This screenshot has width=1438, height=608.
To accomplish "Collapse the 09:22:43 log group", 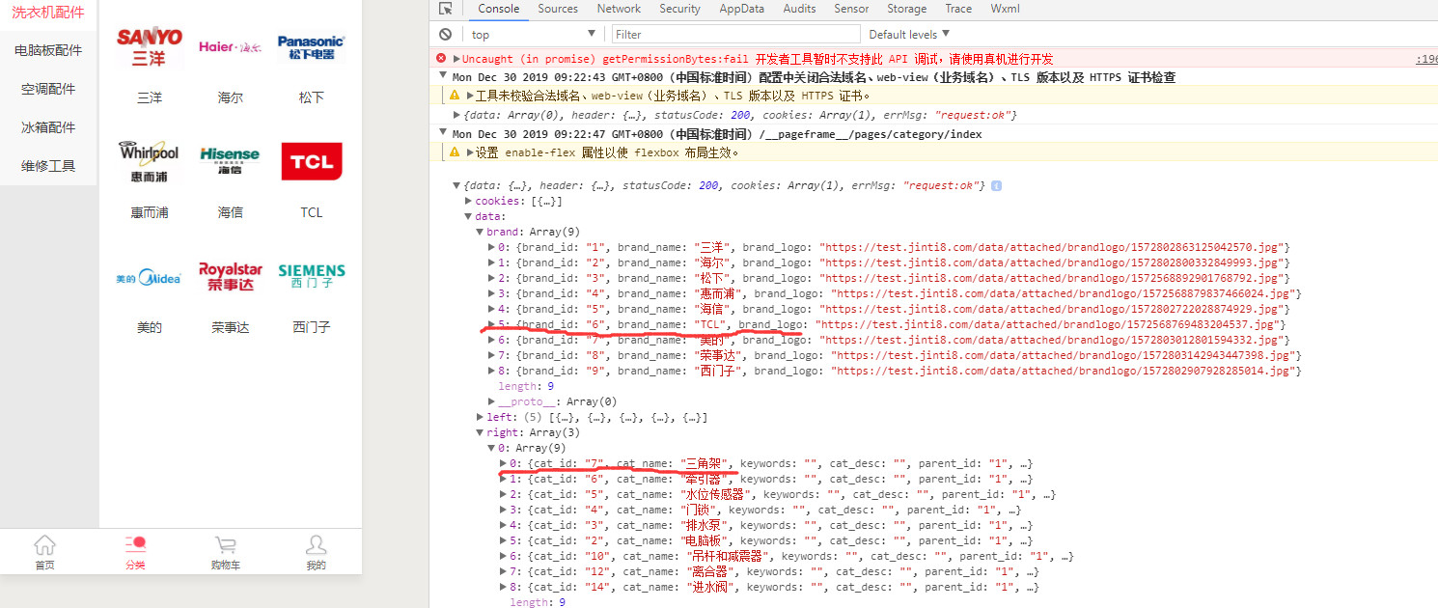I will (x=443, y=77).
